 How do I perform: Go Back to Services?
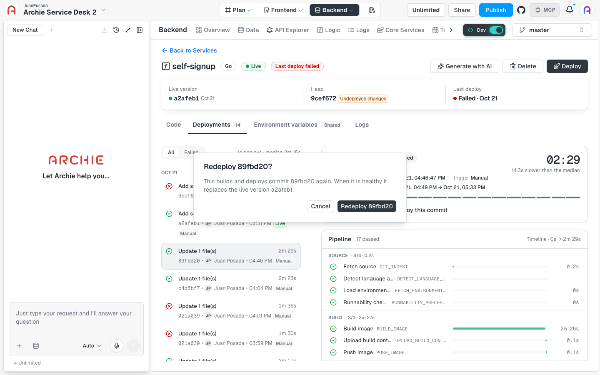coord(189,50)
